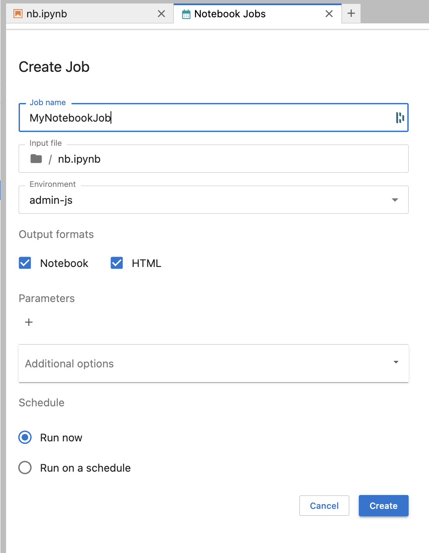Click the plus icon under Parameters
Viewport: 429px width, 553px height.
pyautogui.click(x=29, y=322)
